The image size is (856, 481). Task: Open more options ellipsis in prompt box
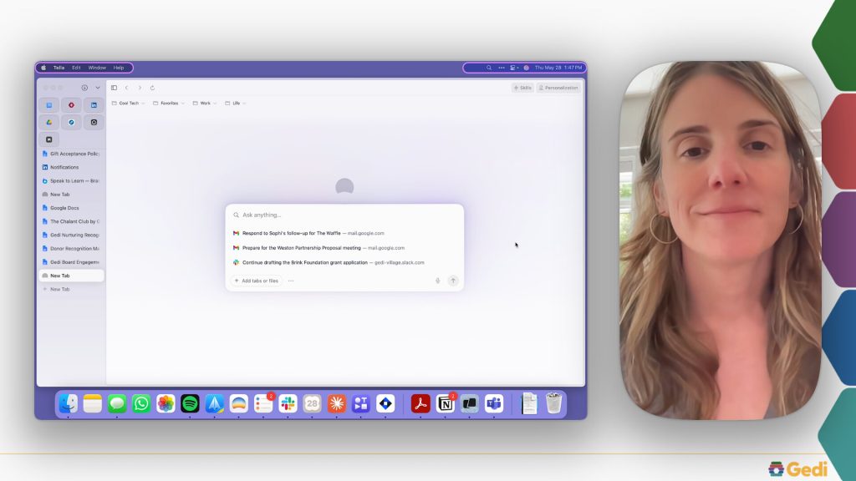(x=291, y=281)
